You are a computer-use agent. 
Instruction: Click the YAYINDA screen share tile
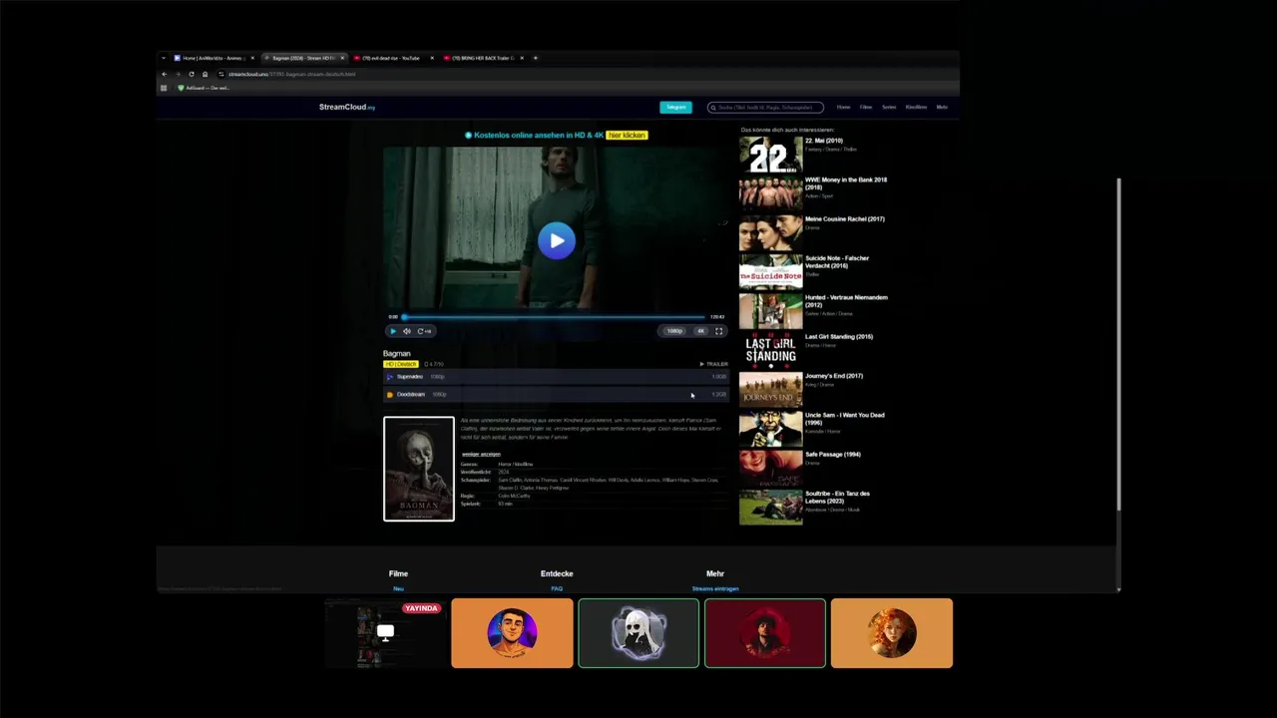[385, 633]
